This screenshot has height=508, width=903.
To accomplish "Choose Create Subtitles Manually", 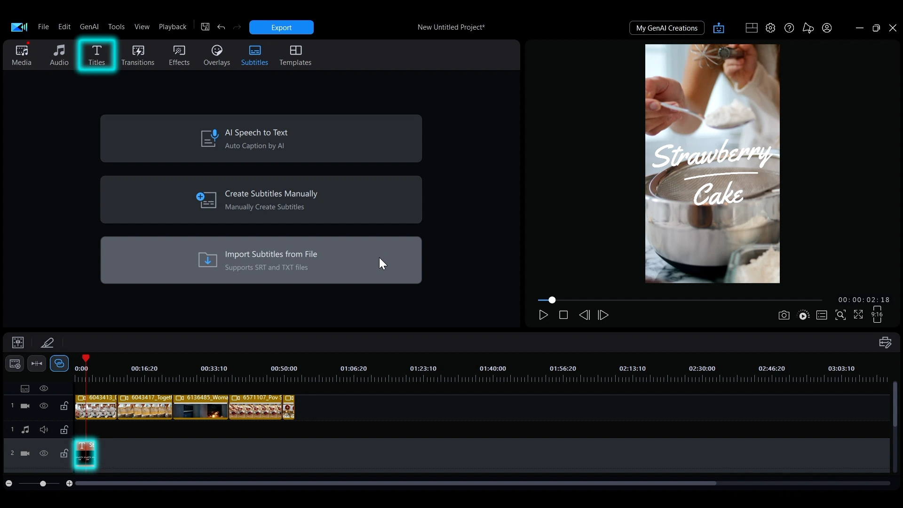I will click(x=261, y=199).
